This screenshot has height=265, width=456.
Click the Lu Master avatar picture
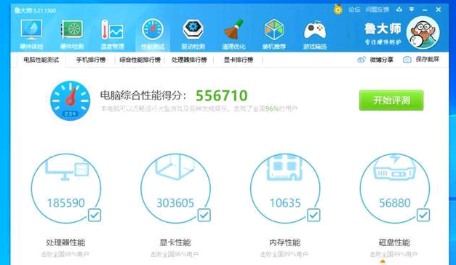coord(423,32)
